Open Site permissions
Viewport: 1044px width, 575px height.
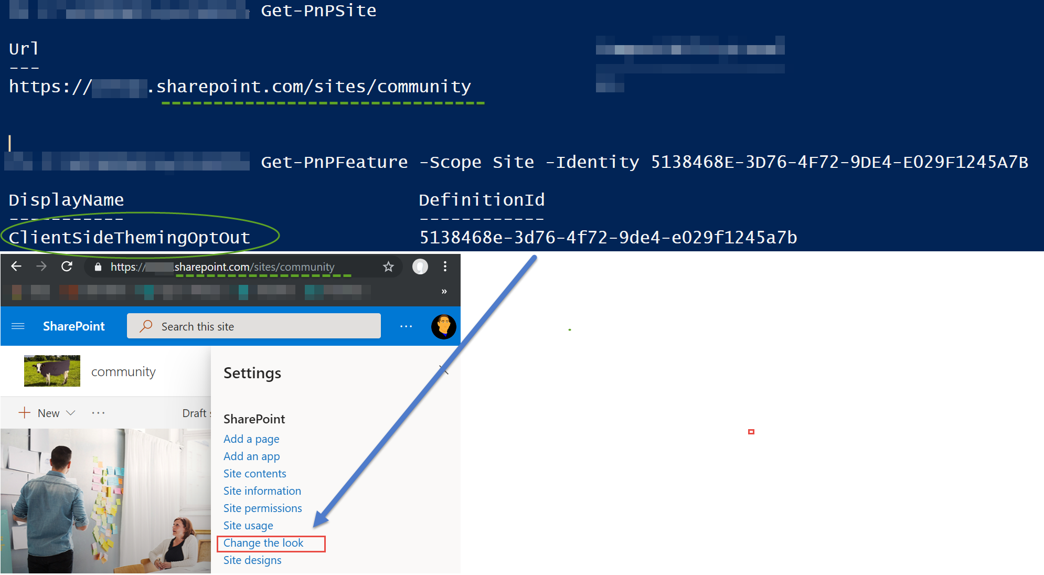(x=262, y=508)
